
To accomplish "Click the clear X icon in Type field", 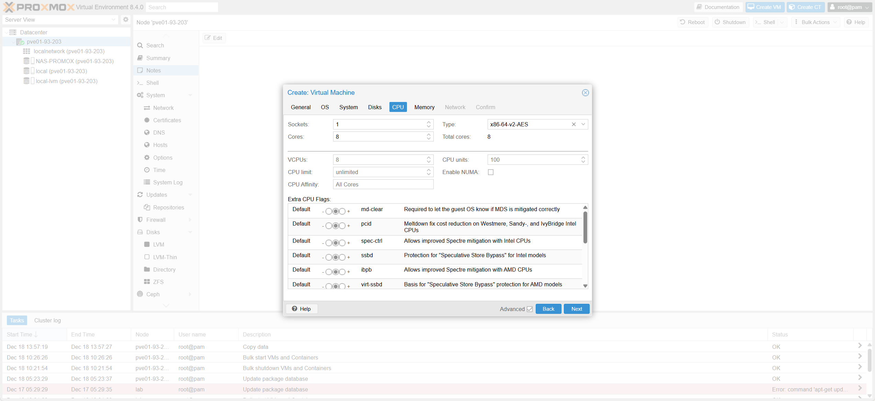I will coord(573,124).
